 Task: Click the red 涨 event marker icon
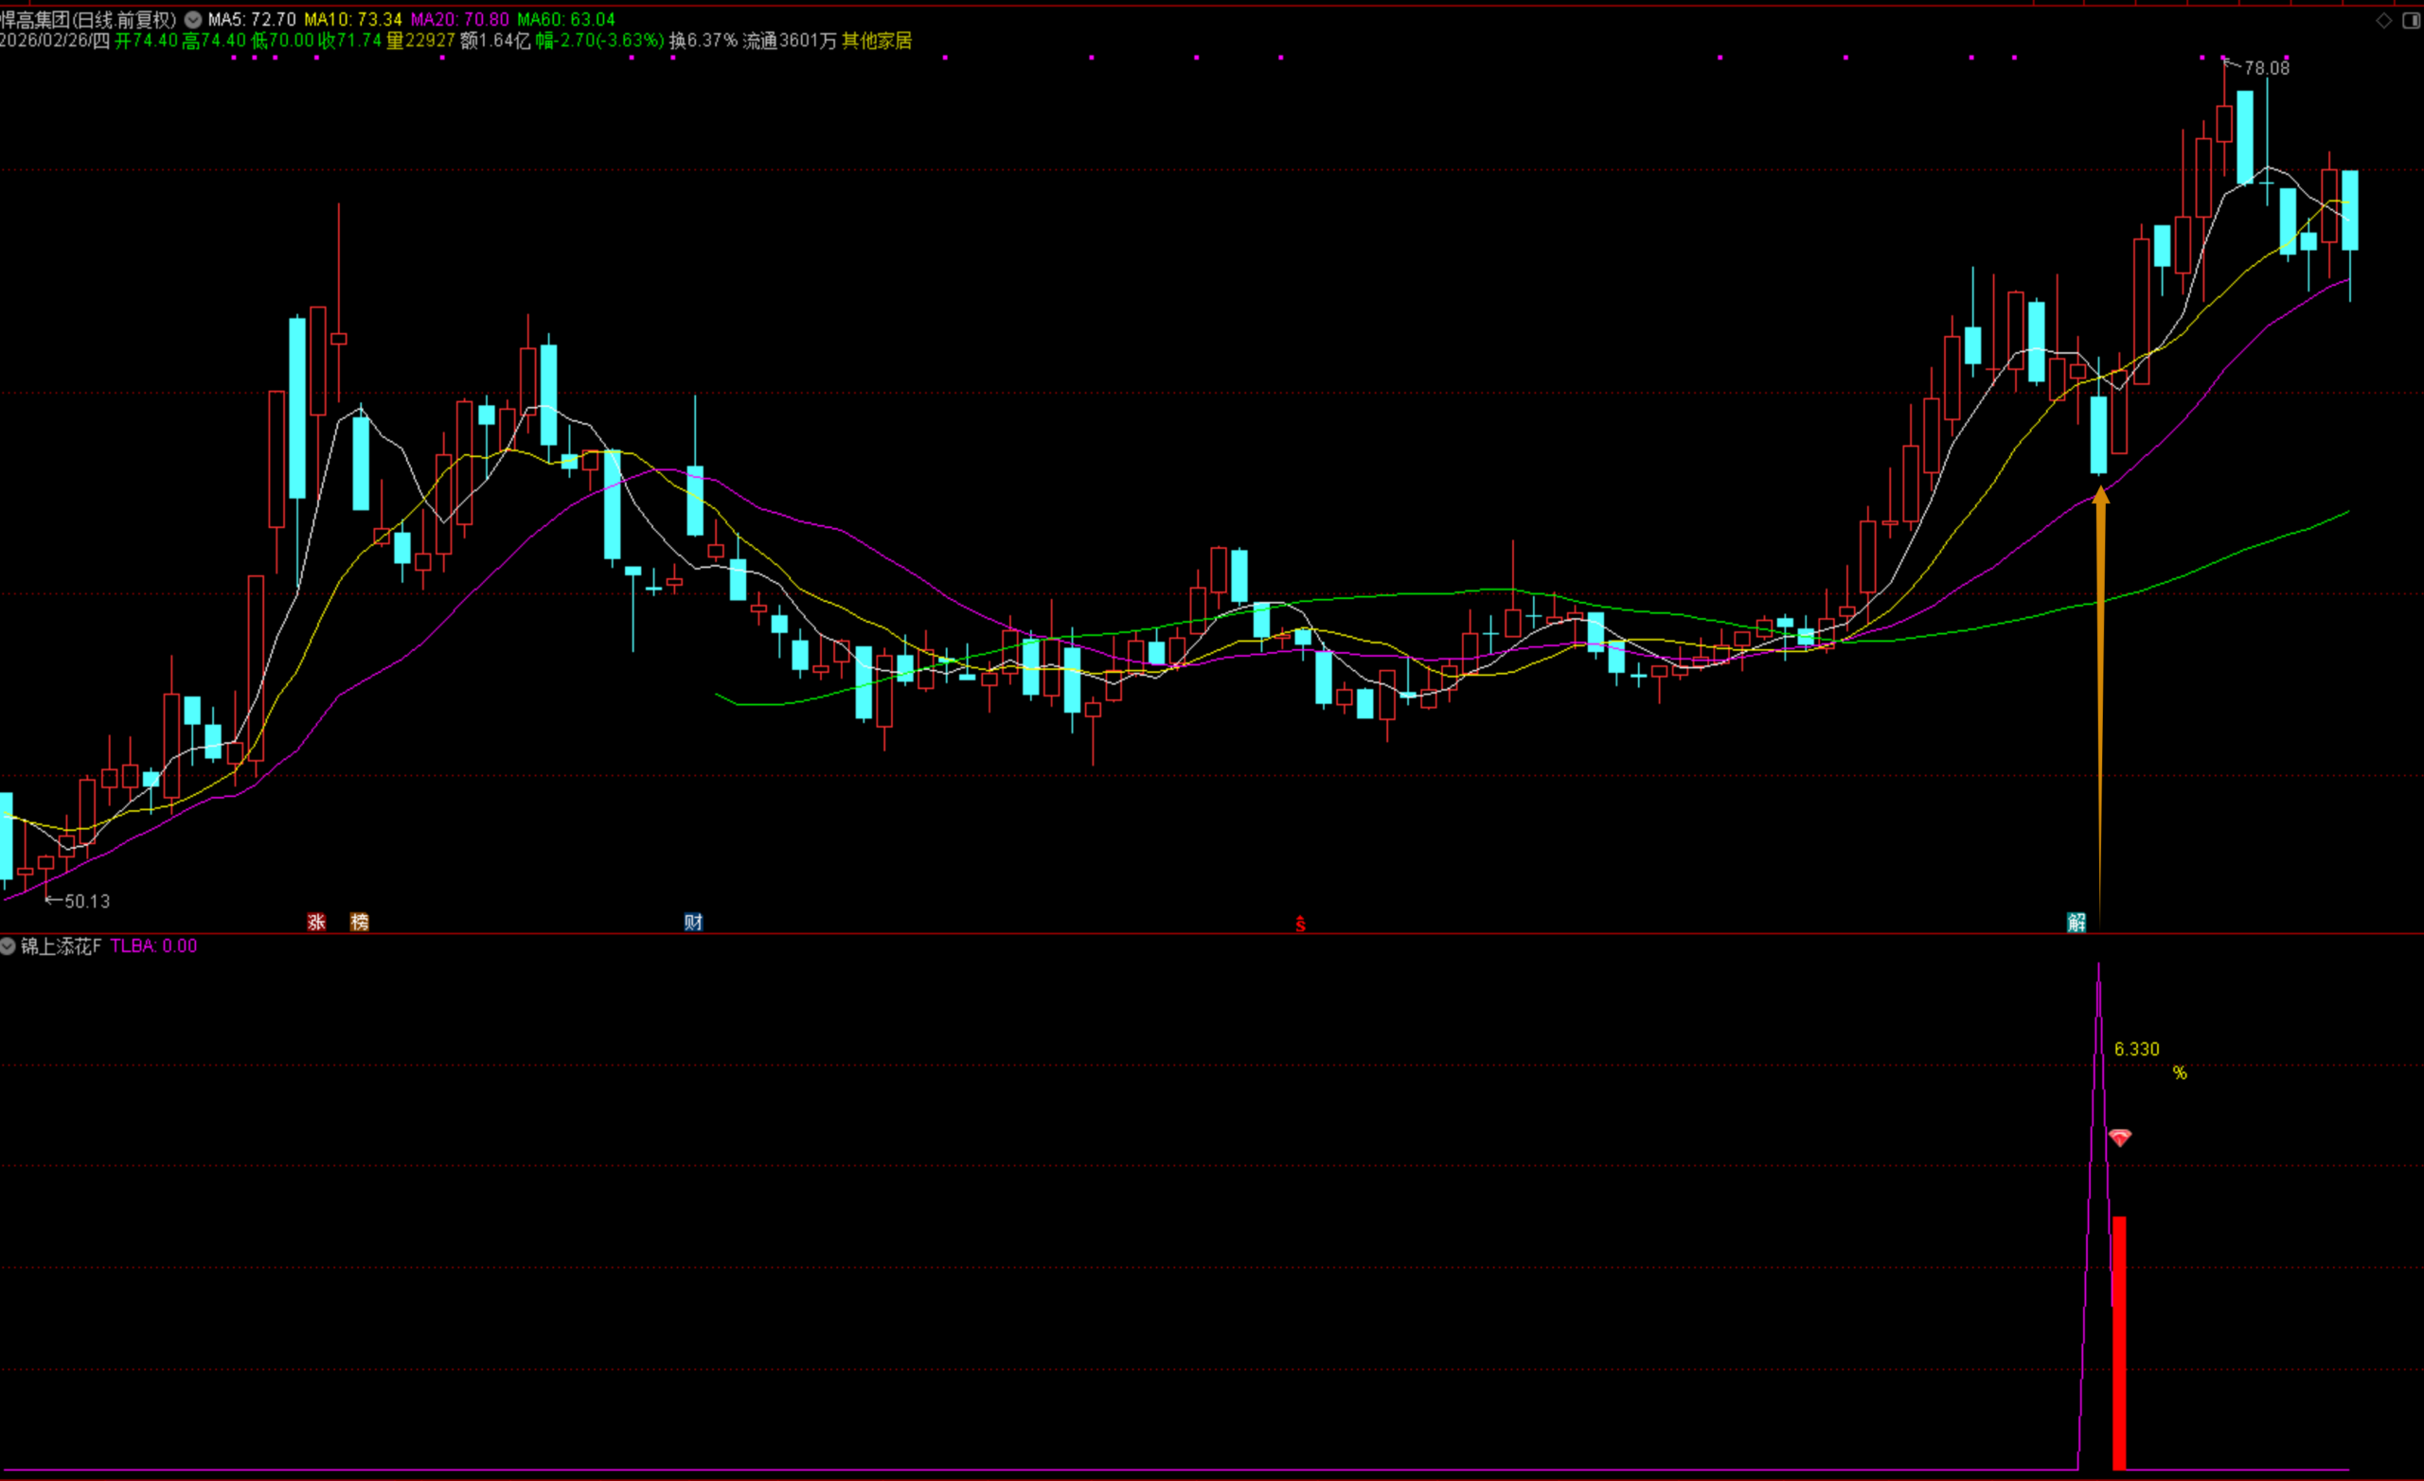(316, 922)
